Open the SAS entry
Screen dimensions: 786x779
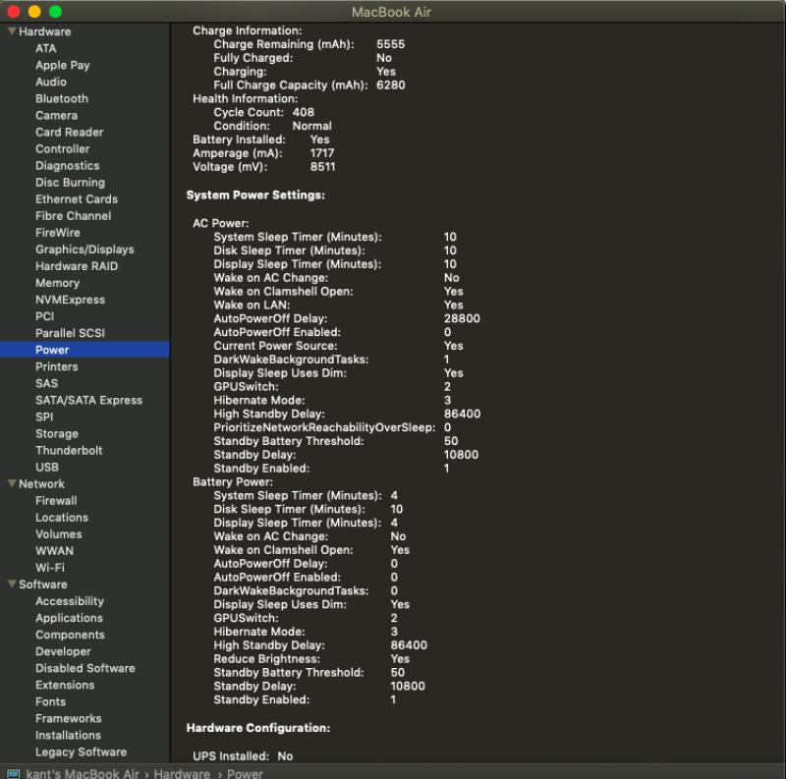[46, 383]
